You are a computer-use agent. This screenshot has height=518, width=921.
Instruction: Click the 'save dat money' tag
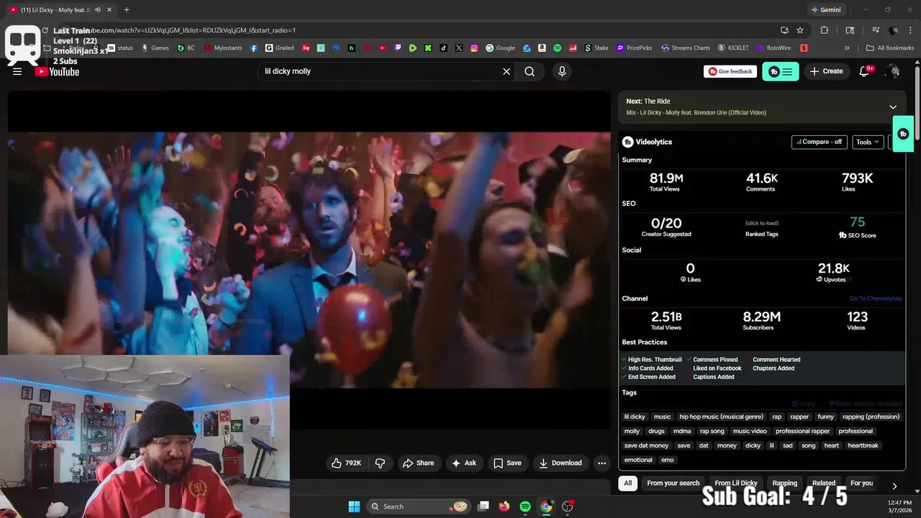coord(646,445)
